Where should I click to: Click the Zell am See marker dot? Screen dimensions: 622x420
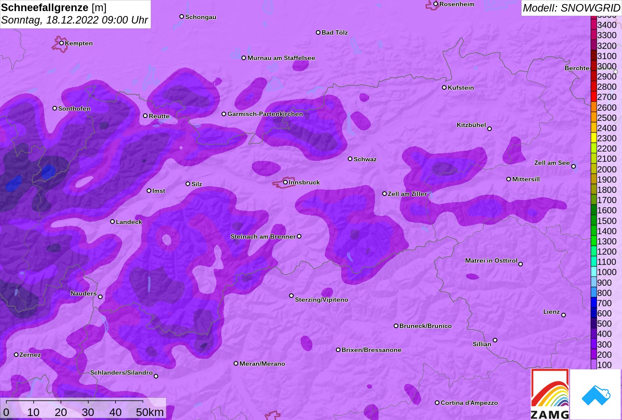[574, 167]
